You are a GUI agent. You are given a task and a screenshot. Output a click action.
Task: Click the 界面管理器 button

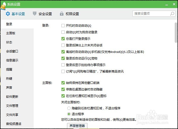pyautogui.click(x=77, y=126)
